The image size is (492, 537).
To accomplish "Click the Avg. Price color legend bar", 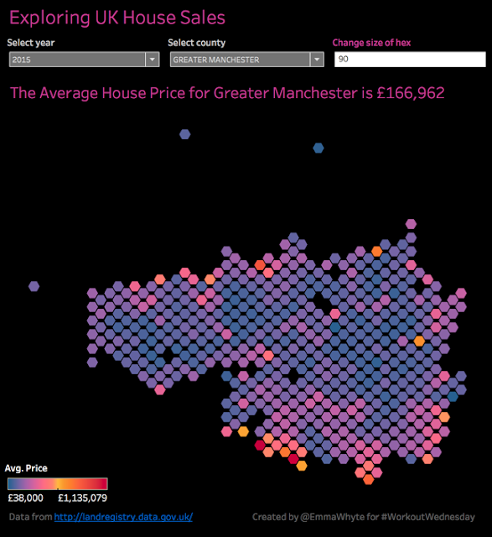I will tap(58, 483).
